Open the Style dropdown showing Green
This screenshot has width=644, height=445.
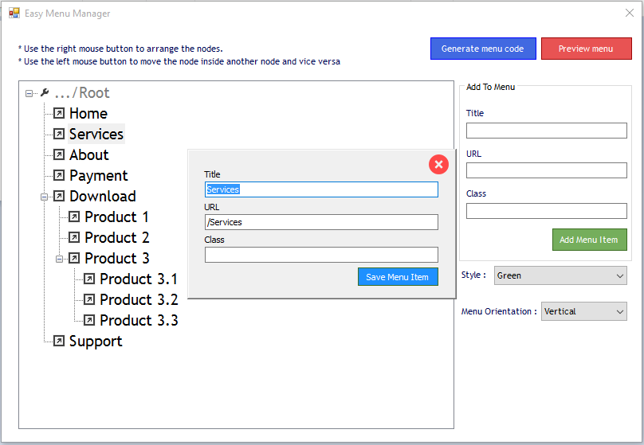[560, 275]
